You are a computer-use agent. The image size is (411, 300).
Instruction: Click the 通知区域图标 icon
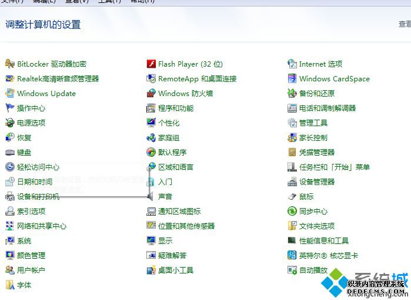(151, 211)
